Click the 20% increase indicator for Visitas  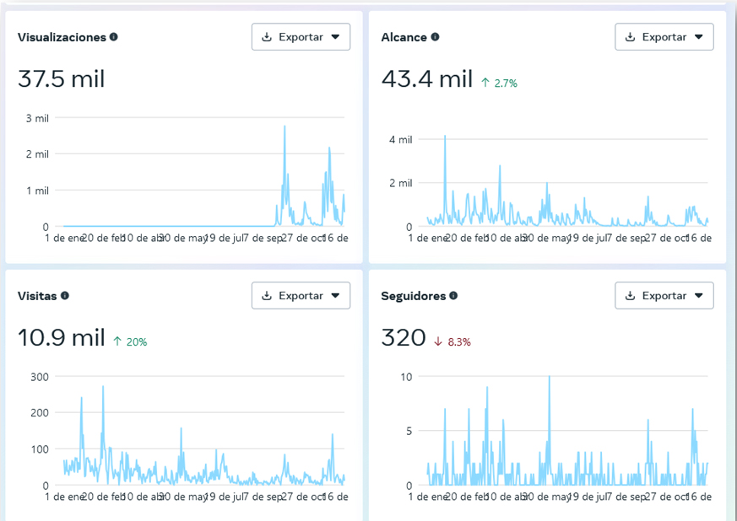(130, 341)
